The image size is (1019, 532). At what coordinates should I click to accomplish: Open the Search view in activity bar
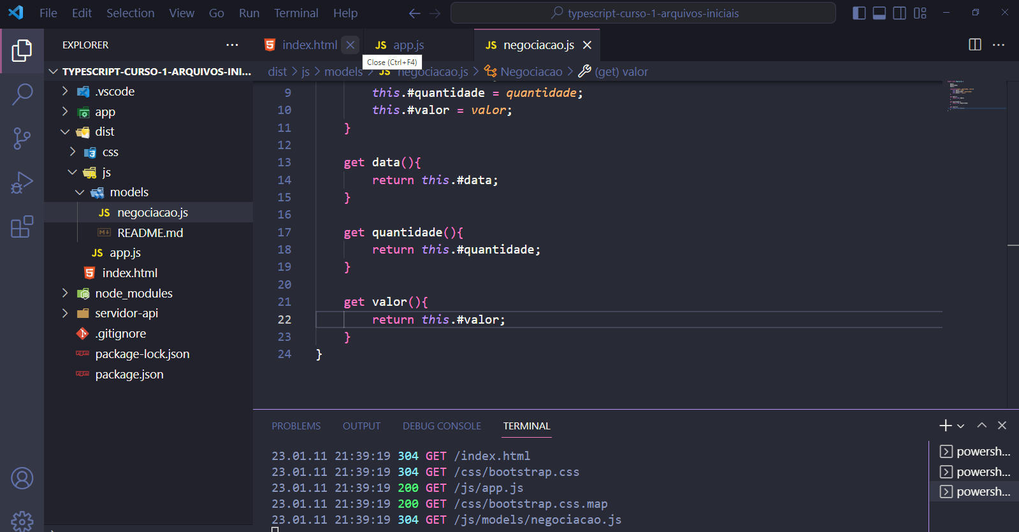22,94
